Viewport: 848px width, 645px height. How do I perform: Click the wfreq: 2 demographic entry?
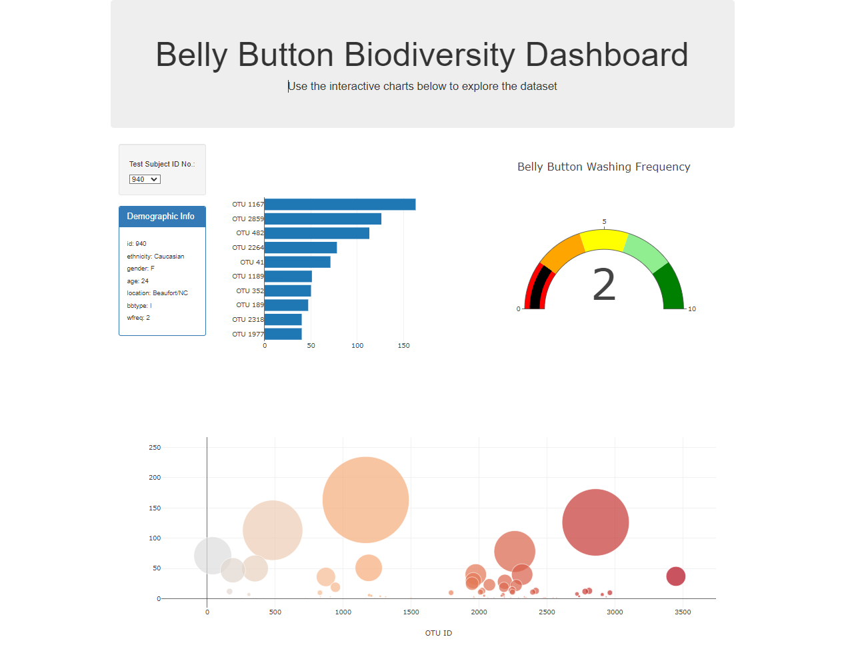pos(137,318)
